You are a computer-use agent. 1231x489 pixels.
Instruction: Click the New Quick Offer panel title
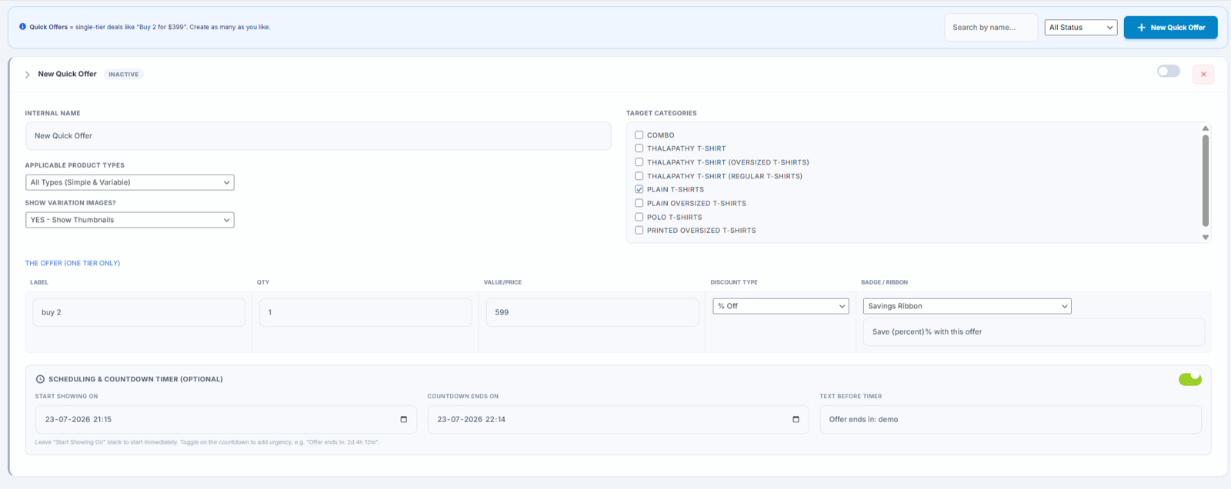coord(68,75)
